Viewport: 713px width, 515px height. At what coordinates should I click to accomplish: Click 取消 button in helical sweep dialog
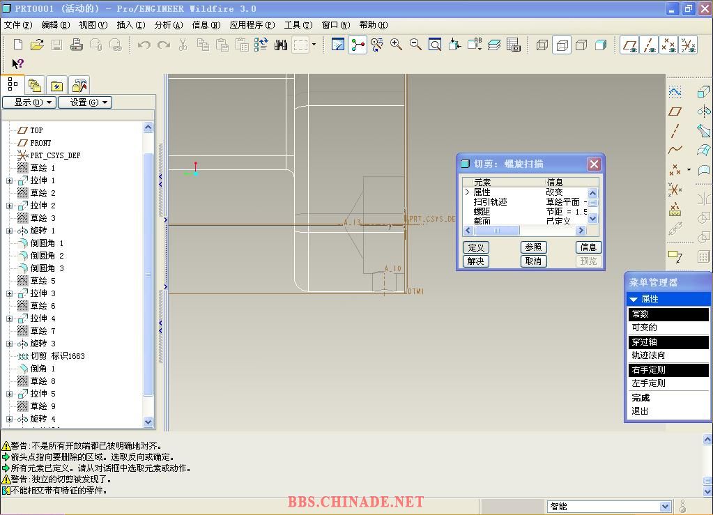point(533,261)
